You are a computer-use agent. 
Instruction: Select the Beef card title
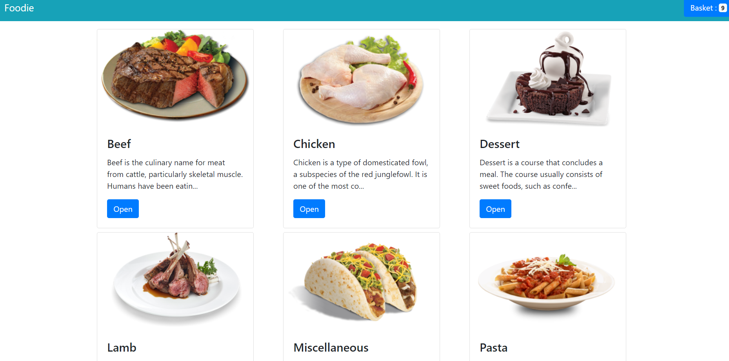tap(119, 144)
